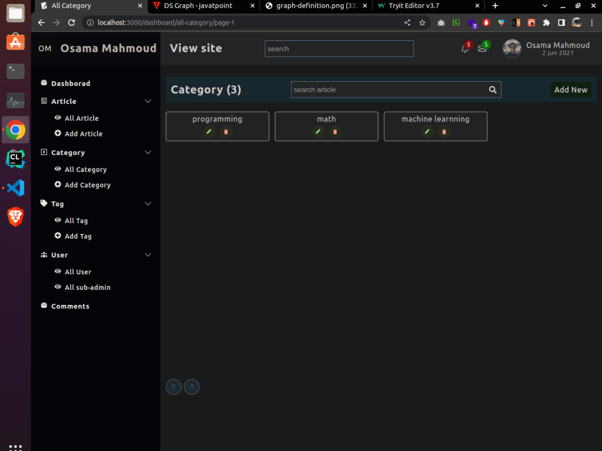This screenshot has width=602, height=451.
Task: Edit the programming category with pencil icon
Action: coord(209,132)
